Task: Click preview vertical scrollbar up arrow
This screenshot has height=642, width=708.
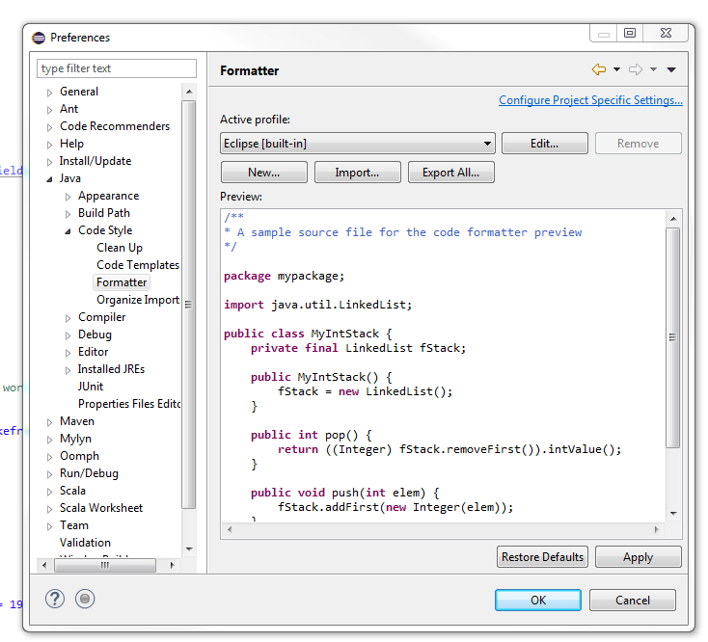Action: click(x=673, y=219)
